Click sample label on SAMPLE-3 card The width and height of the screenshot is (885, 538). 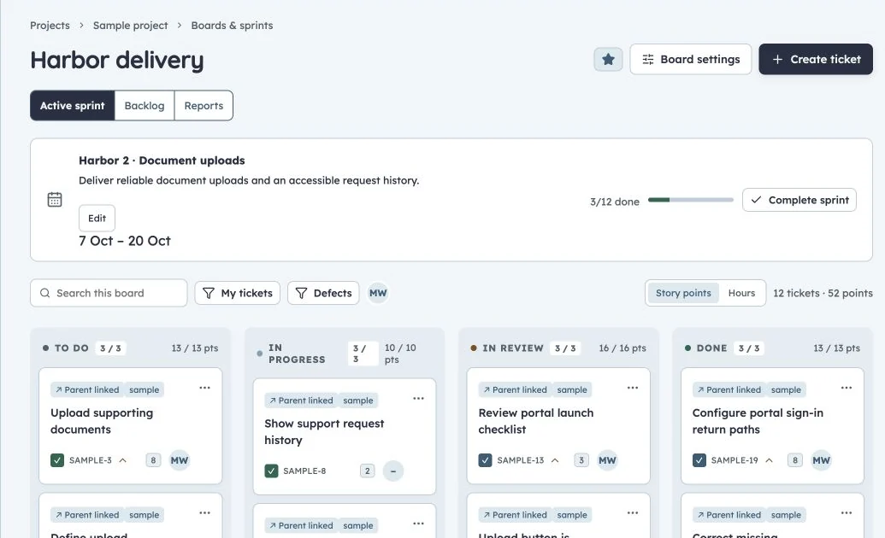tap(144, 389)
